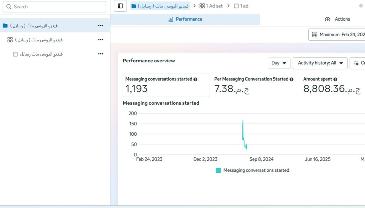Click info icon beside Amount spent
The image size is (365, 208).
(x=335, y=79)
